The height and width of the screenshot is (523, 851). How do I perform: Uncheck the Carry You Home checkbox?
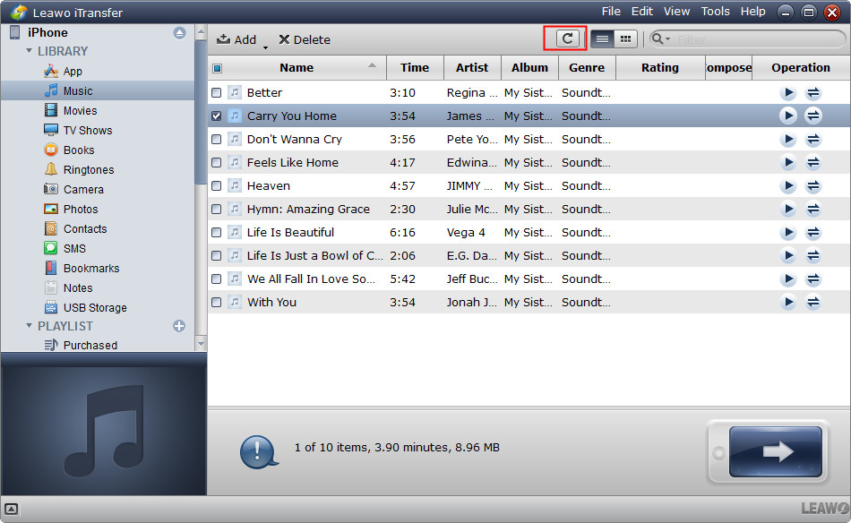coord(216,116)
